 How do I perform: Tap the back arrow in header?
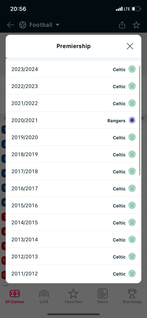coord(11,25)
